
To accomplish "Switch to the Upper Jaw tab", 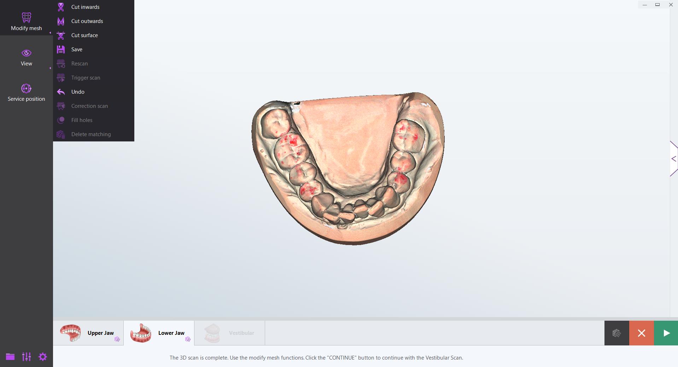I will 88,333.
